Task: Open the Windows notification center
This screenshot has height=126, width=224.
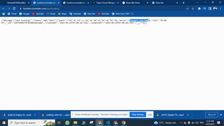Action: 218,123
